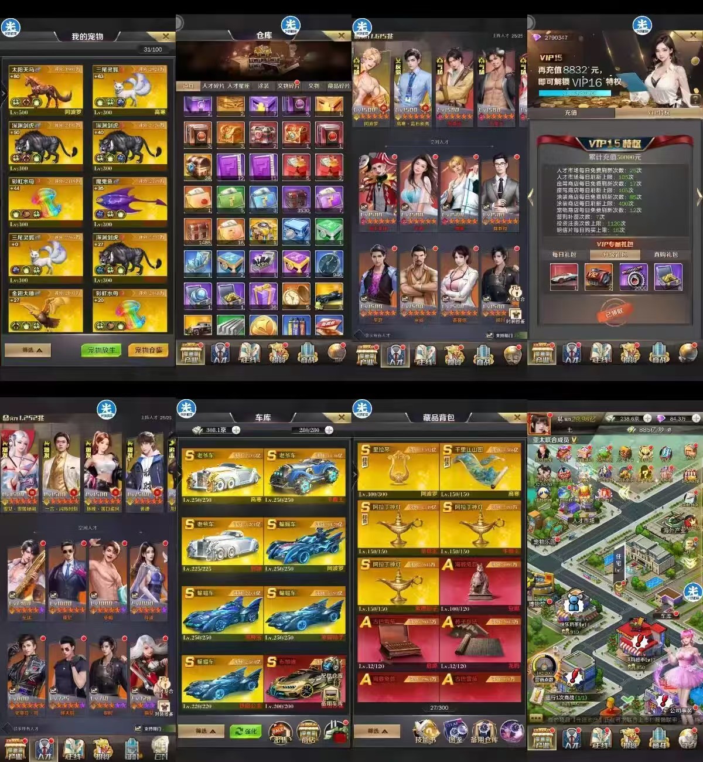Select the 每日礼包 tab under VIP专属礼包
Screen dimensions: 703x762
click(564, 254)
